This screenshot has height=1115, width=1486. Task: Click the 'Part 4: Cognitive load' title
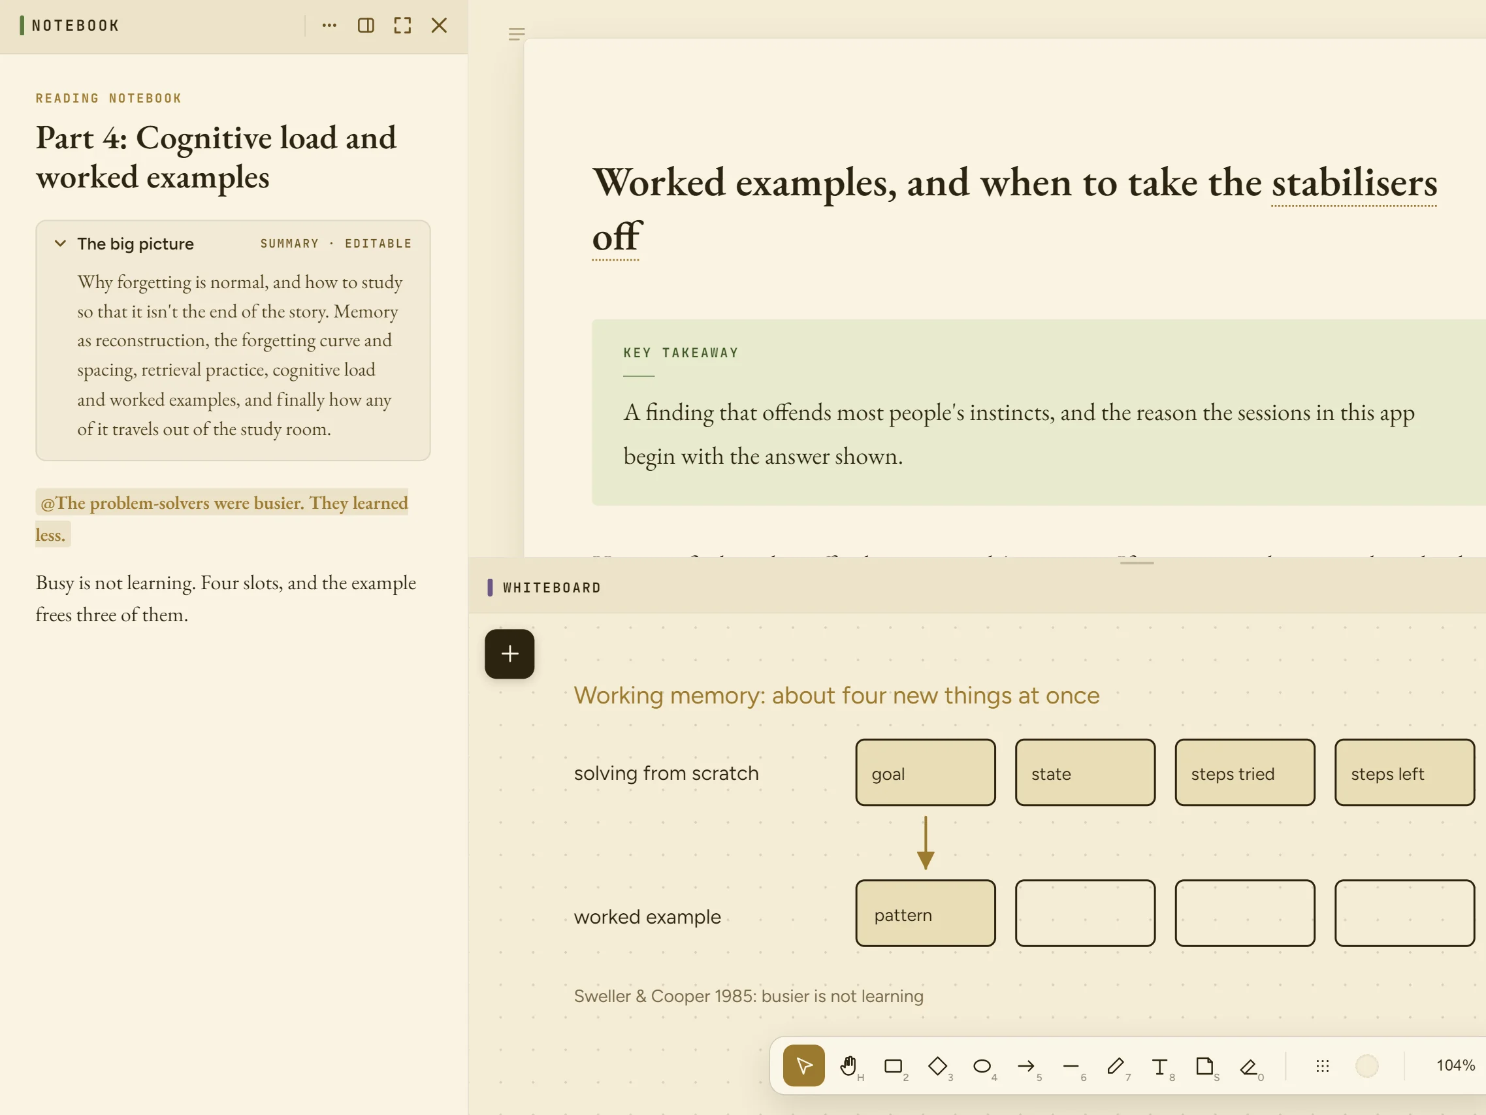216,157
